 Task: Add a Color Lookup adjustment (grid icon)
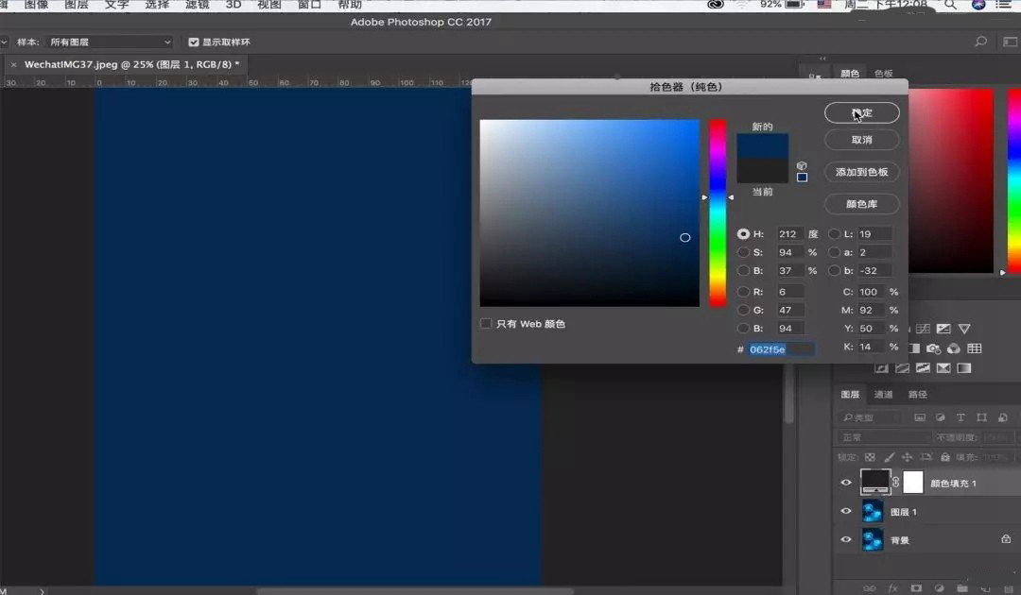click(974, 348)
